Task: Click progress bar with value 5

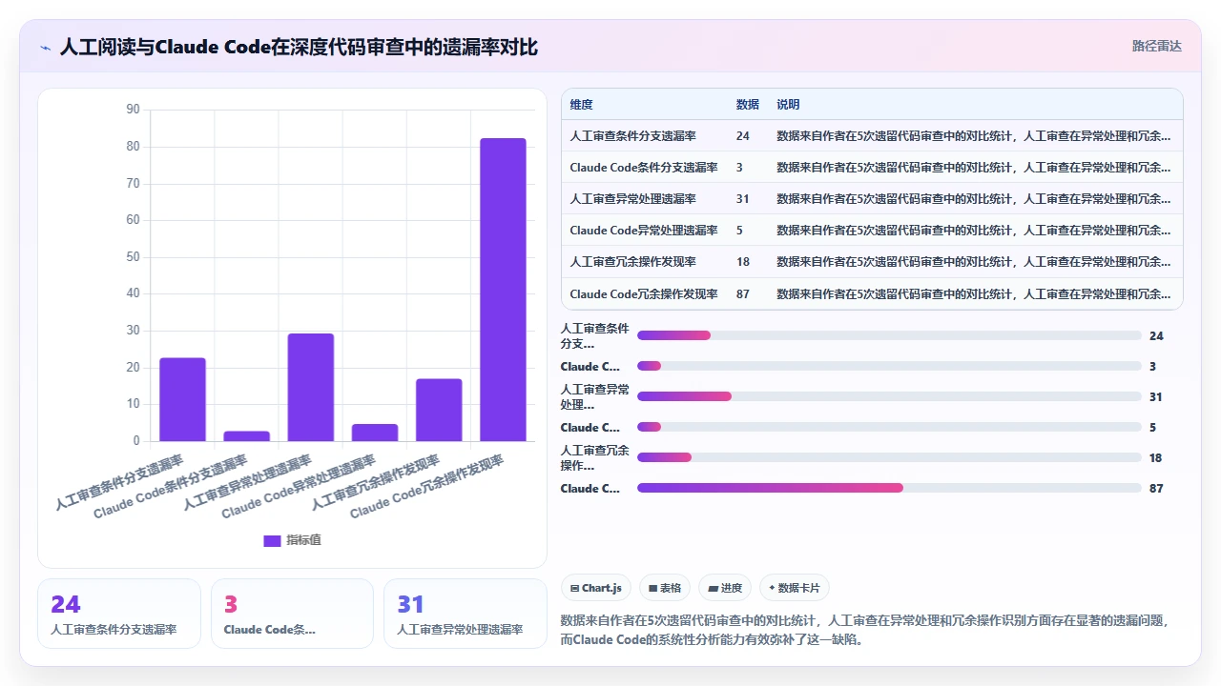Action: pos(889,427)
